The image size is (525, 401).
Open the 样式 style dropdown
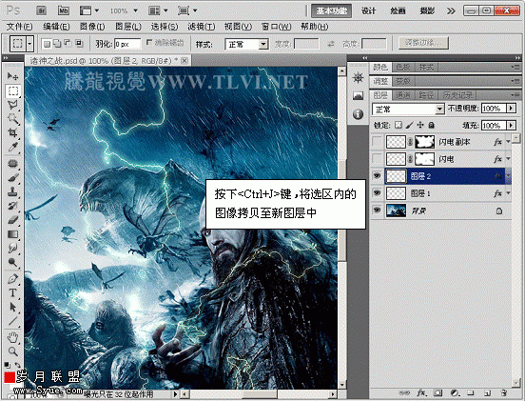click(246, 44)
